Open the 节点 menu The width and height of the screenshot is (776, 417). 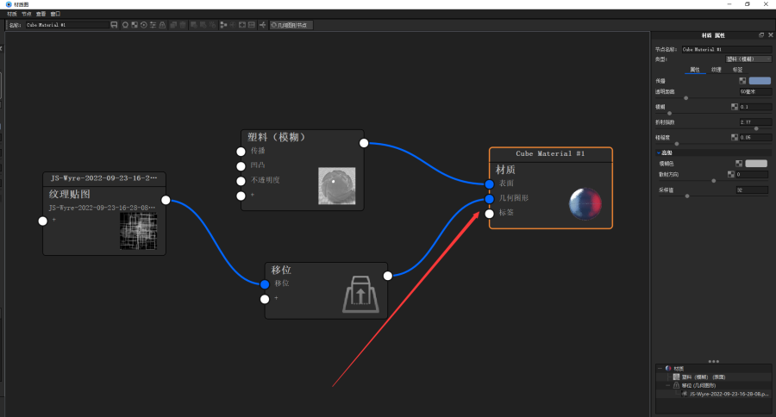pyautogui.click(x=26, y=15)
